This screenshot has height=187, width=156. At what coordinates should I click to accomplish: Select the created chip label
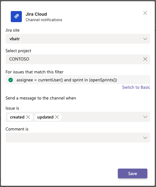coord(17,117)
